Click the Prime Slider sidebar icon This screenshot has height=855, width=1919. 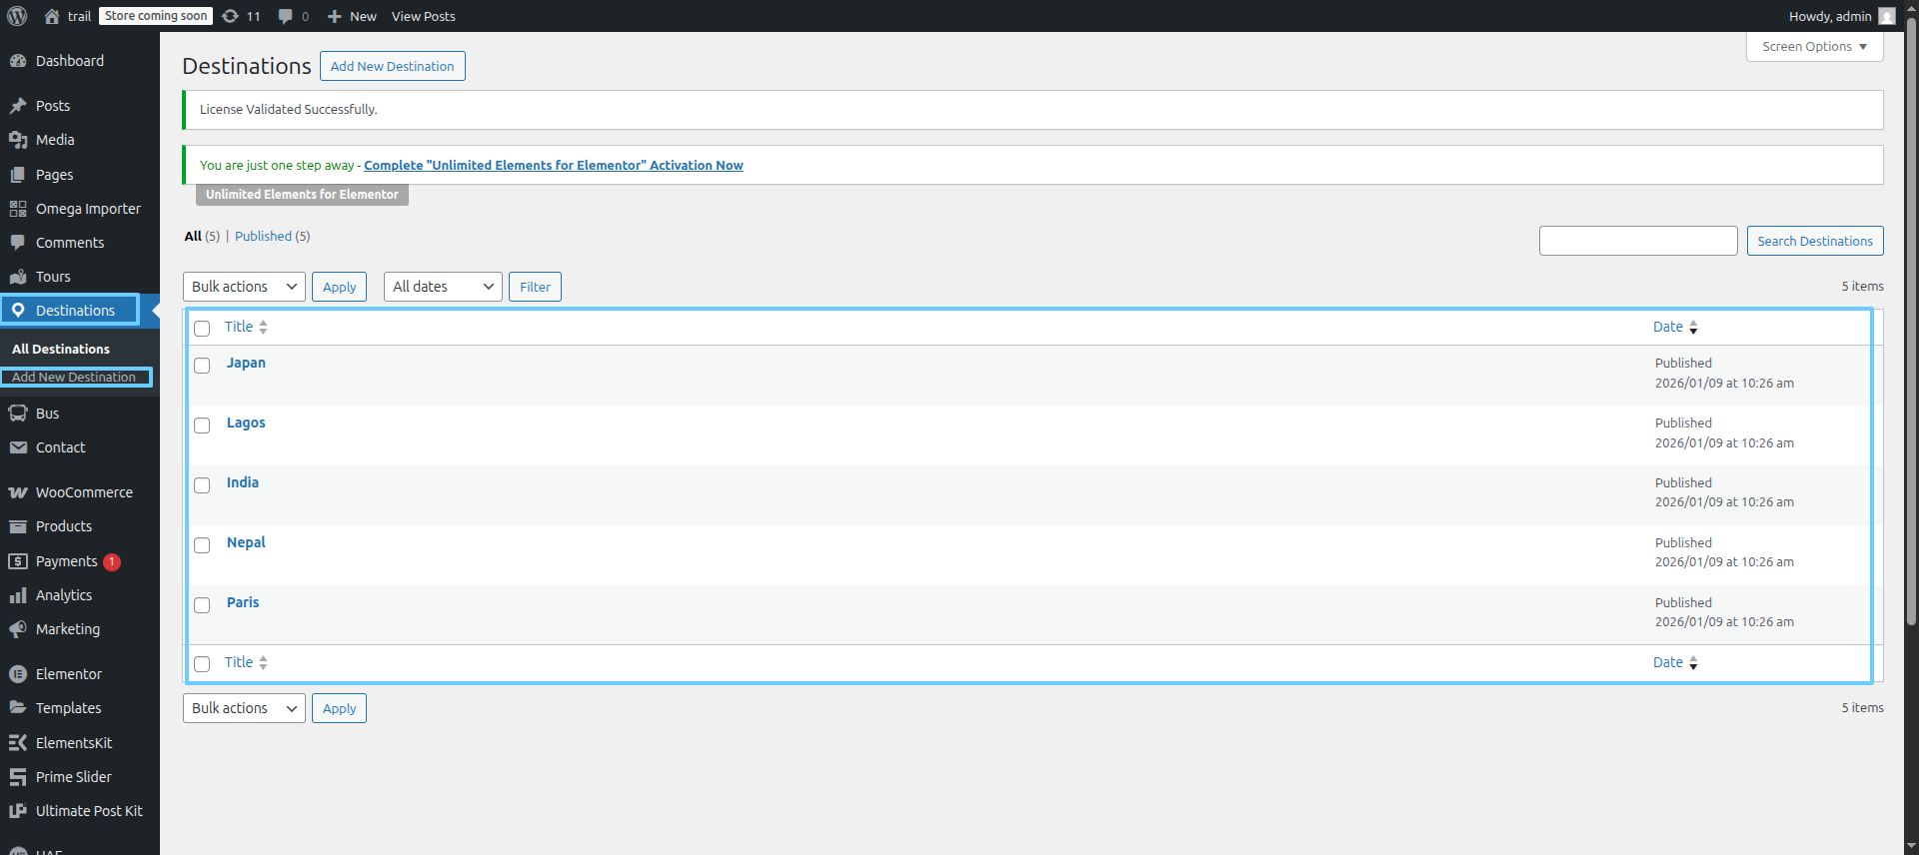[18, 777]
